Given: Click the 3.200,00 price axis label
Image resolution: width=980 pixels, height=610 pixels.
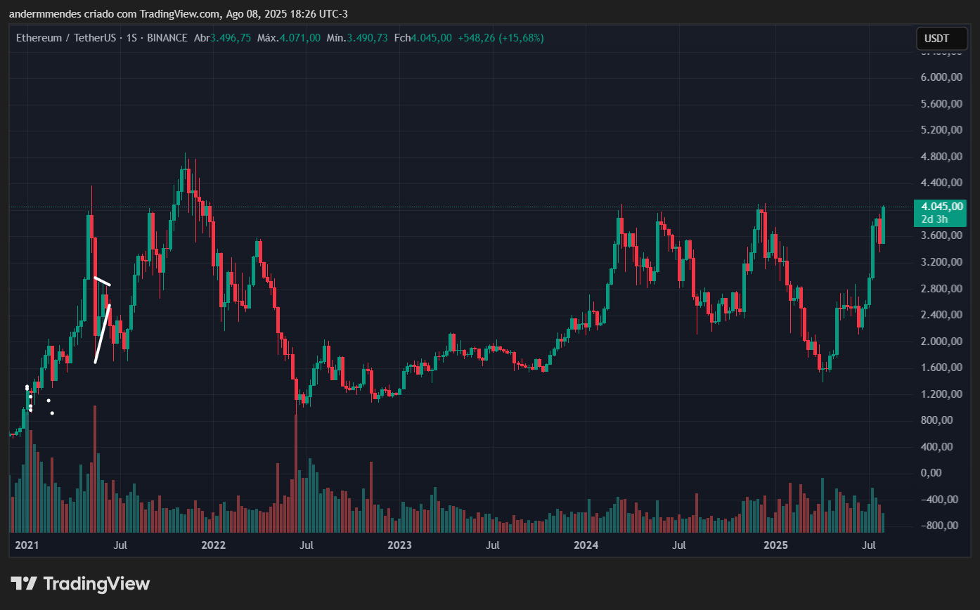Looking at the screenshot, I should [941, 262].
